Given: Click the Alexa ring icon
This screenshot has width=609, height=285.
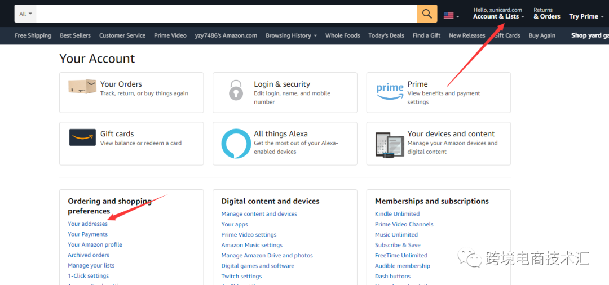Looking at the screenshot, I should pyautogui.click(x=236, y=144).
